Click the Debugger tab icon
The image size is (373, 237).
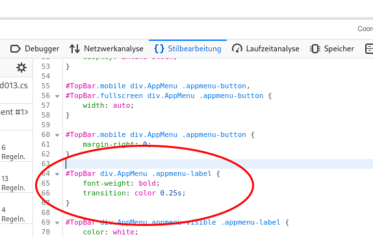(x=16, y=49)
